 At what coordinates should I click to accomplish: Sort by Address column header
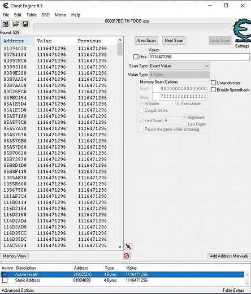click(x=18, y=41)
